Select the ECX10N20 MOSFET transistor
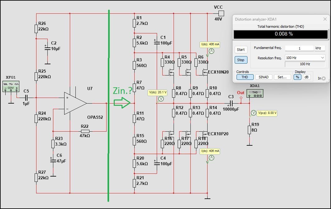 205,73
